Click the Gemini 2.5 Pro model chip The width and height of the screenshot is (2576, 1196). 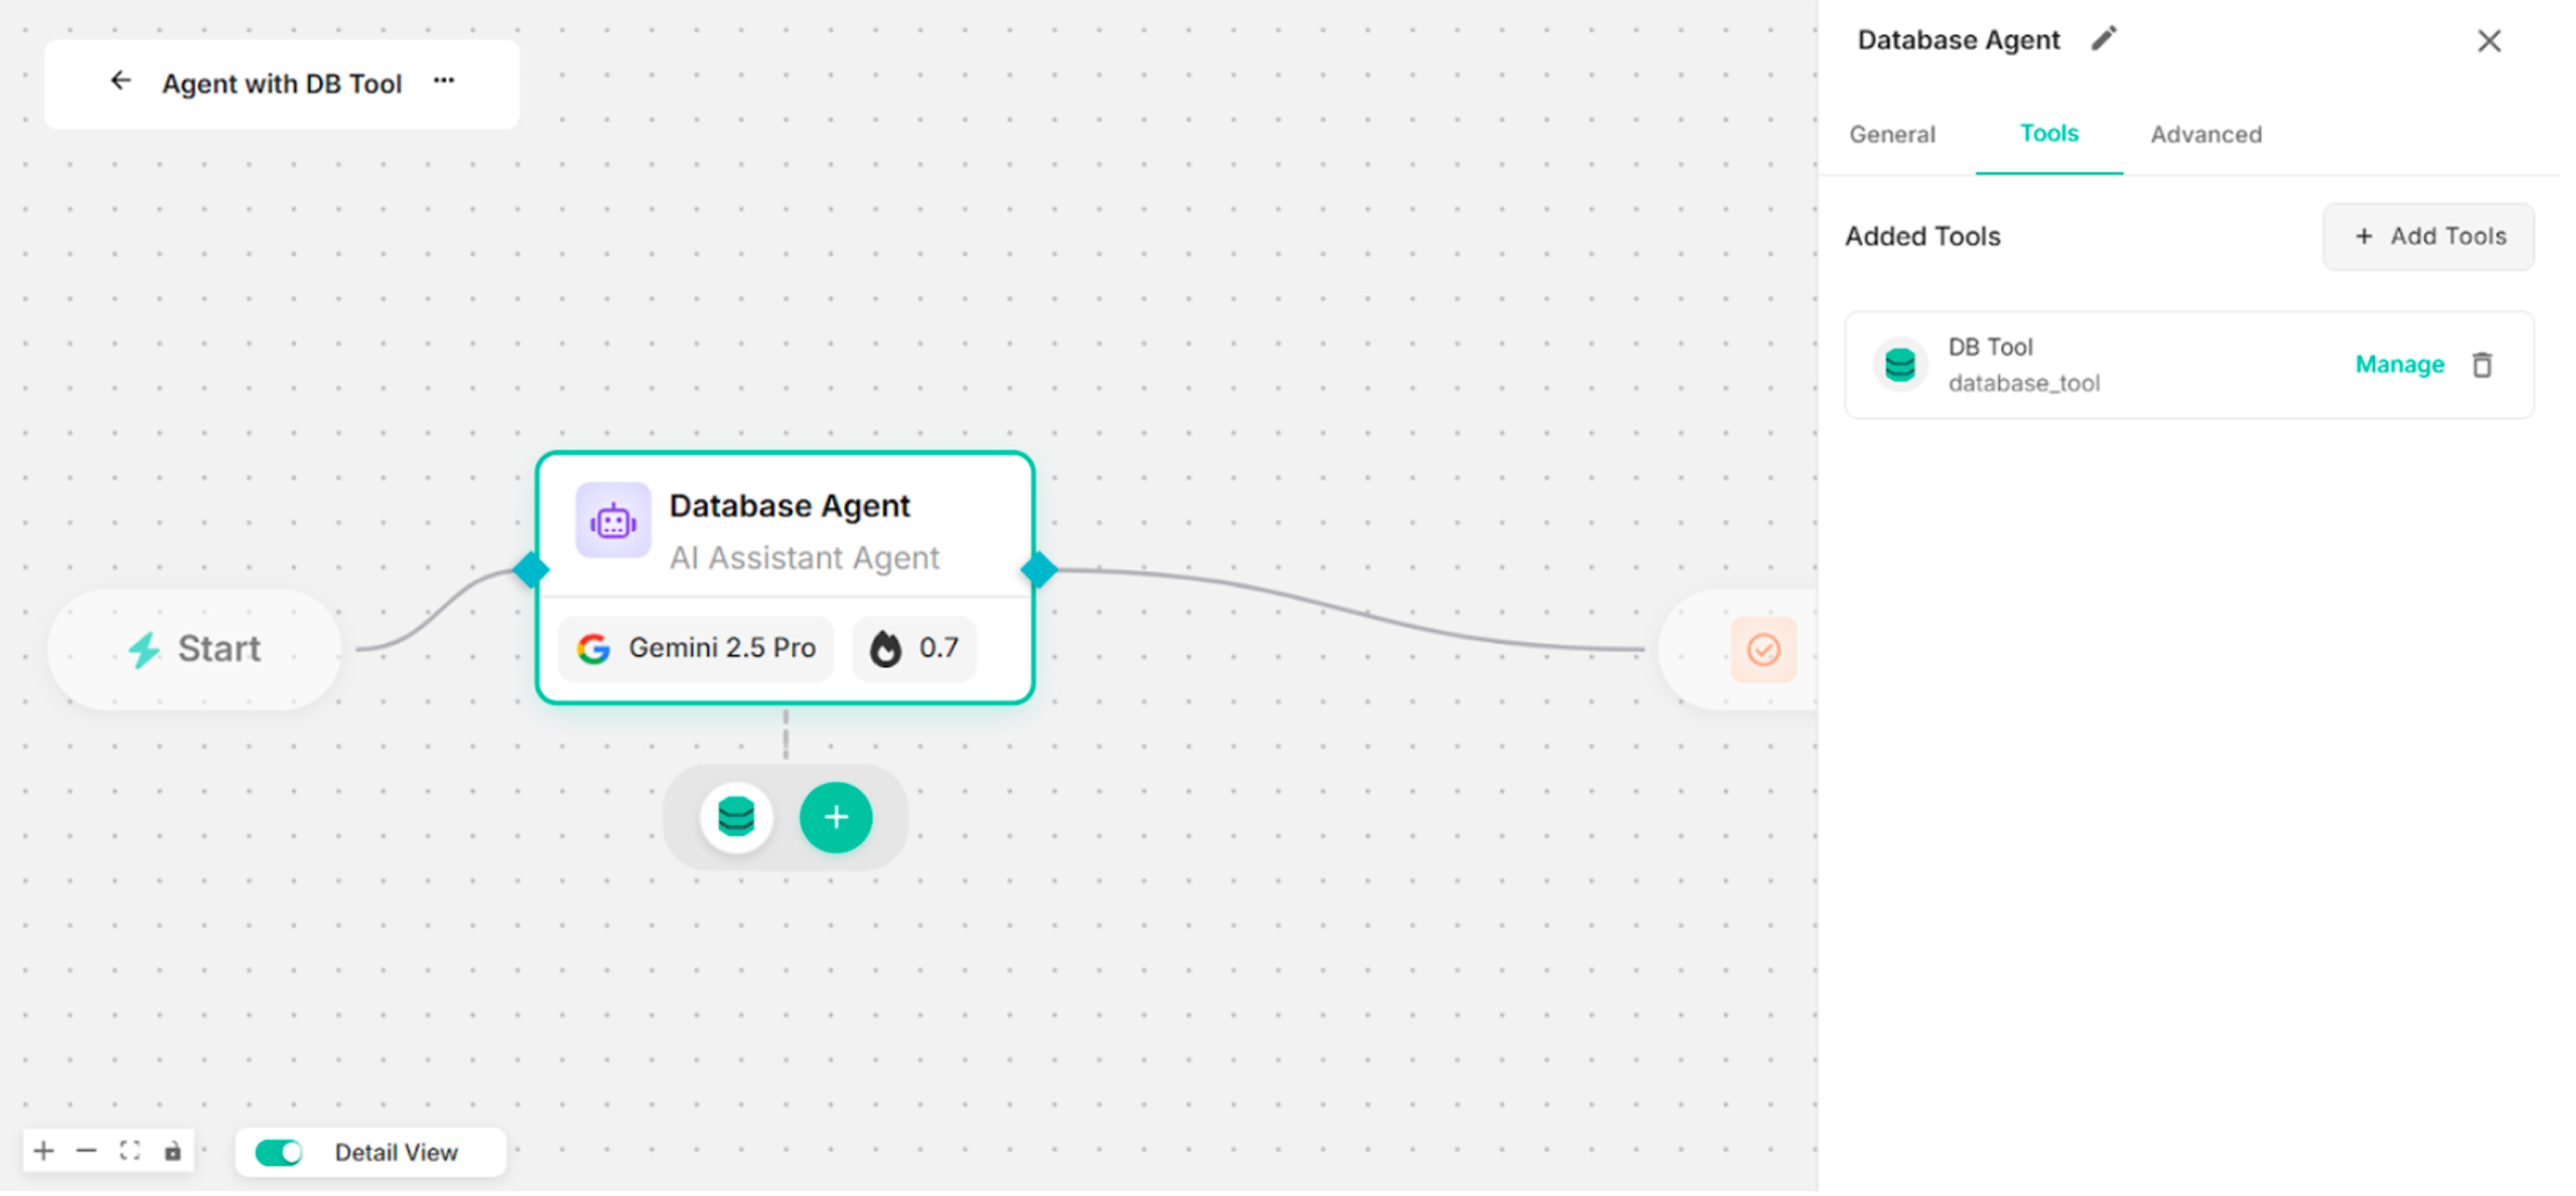tap(696, 650)
